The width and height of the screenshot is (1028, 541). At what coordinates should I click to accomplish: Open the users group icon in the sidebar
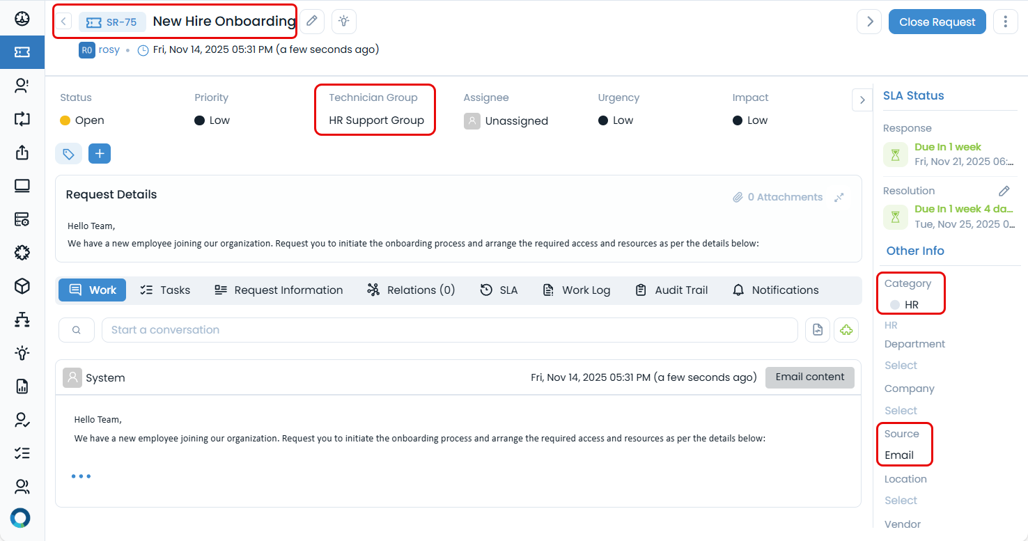(x=22, y=486)
